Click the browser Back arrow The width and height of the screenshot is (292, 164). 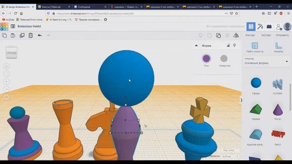4,13
